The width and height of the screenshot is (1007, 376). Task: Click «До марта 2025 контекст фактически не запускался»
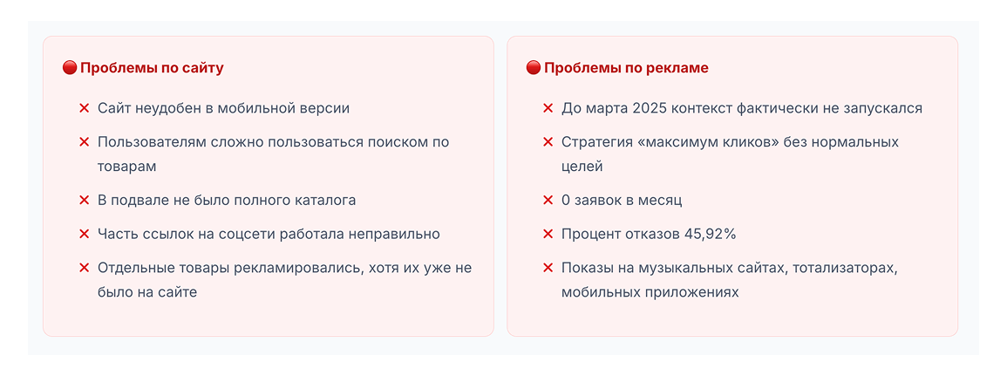click(x=741, y=108)
